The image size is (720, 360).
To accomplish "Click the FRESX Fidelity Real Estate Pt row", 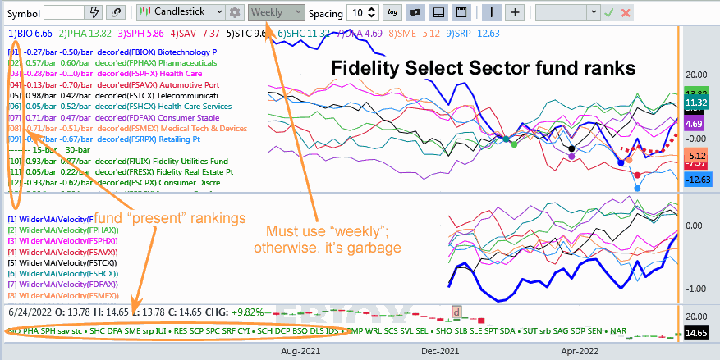I will [121, 172].
